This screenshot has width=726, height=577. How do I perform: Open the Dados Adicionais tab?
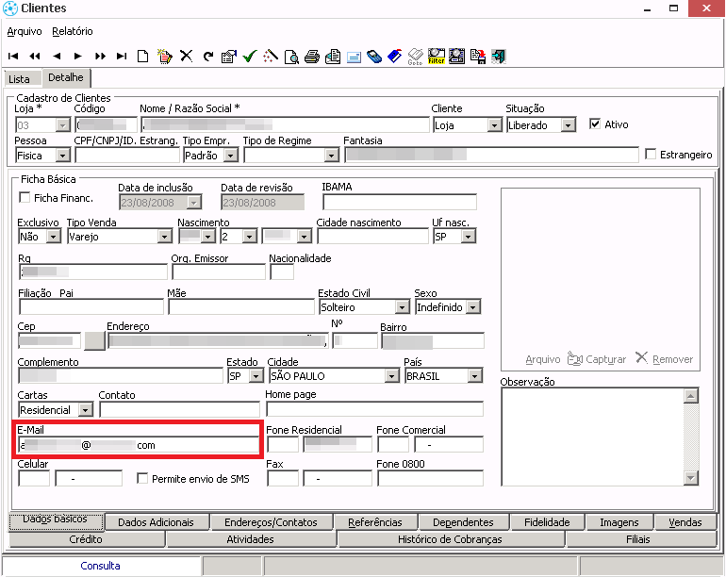157,522
